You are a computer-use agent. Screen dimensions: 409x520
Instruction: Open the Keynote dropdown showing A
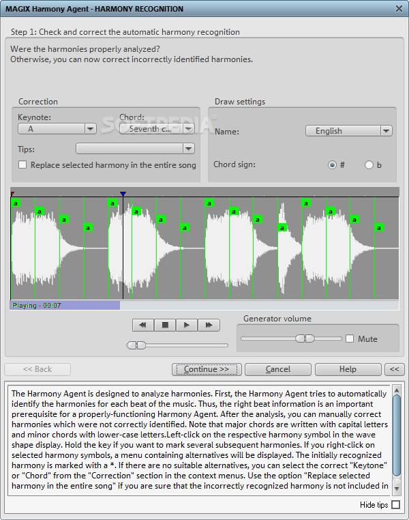point(57,129)
